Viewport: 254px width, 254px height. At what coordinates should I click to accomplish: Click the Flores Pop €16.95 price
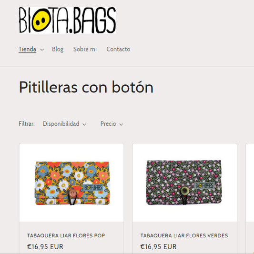(45, 247)
